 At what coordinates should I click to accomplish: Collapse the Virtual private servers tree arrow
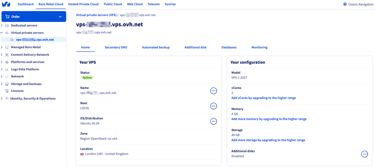[2, 33]
